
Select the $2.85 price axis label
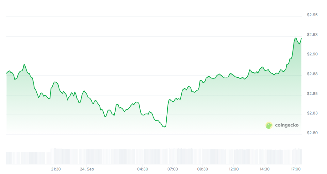pyautogui.click(x=312, y=94)
